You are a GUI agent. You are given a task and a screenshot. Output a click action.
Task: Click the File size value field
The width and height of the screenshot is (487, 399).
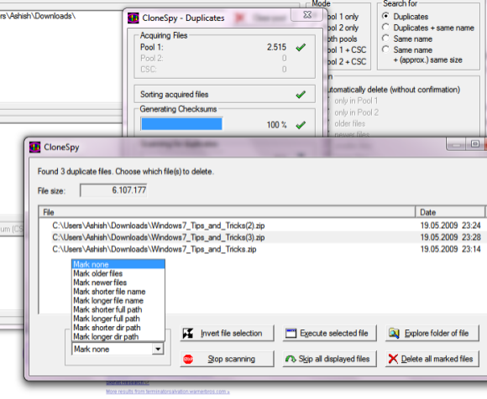113,190
